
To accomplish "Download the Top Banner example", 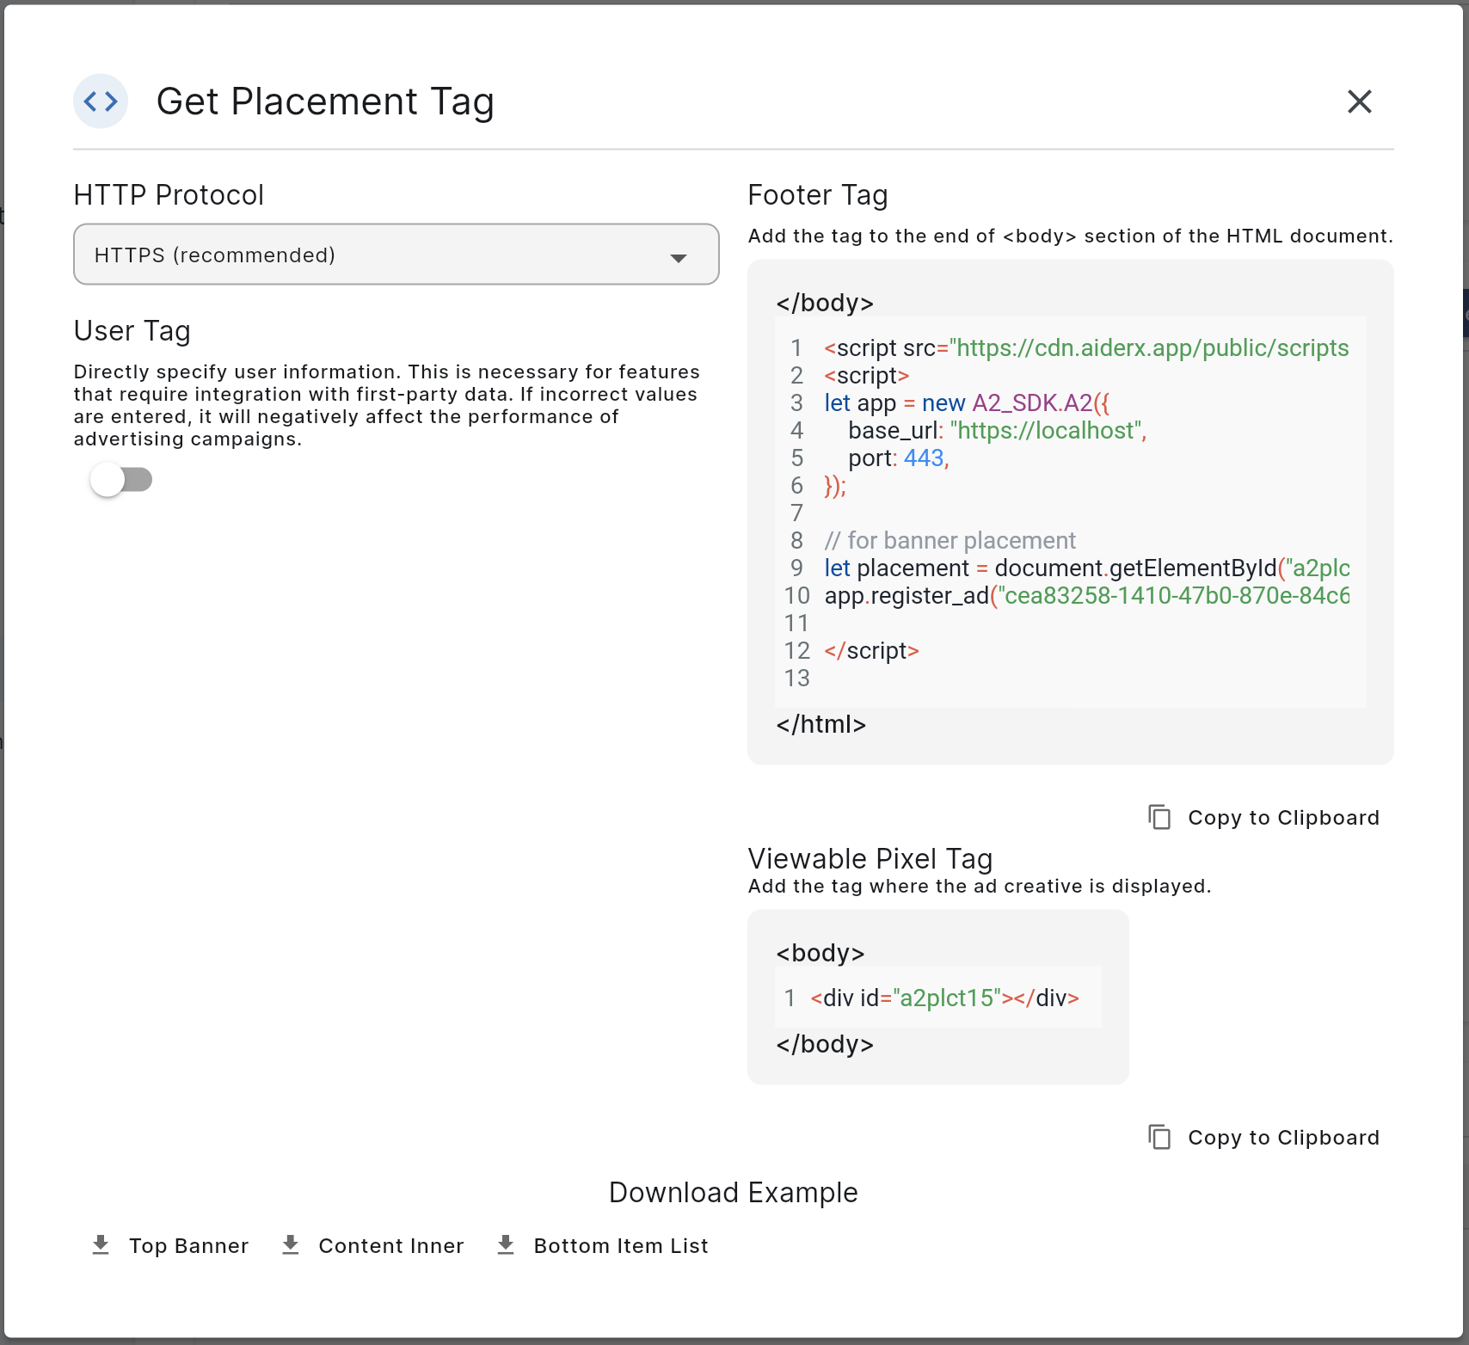I will [x=169, y=1244].
